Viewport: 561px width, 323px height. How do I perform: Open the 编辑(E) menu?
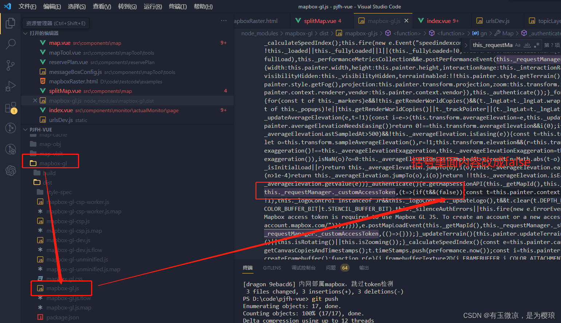52,7
